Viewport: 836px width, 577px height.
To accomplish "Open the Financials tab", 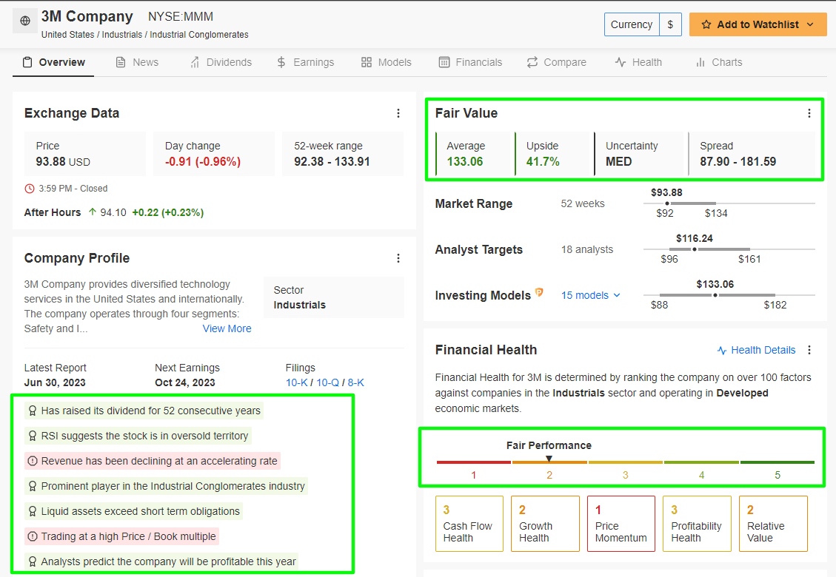I will [x=471, y=62].
